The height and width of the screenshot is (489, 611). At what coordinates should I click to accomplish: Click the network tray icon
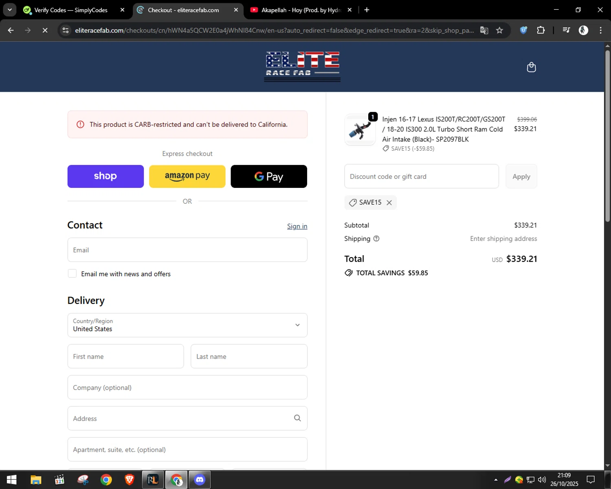coord(530,480)
